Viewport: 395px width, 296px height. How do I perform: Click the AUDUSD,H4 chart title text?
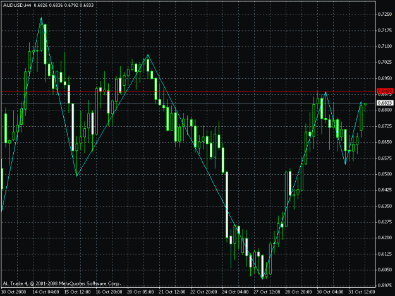tap(17, 5)
